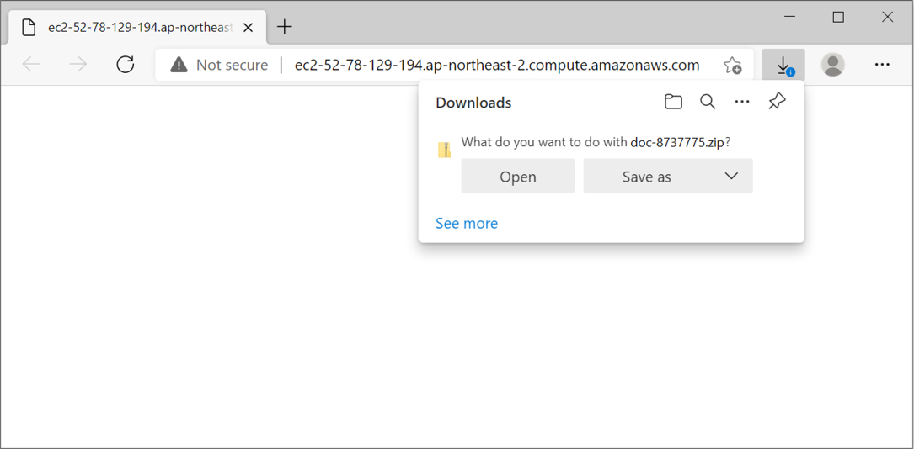
Task: Expand the Save as dropdown arrow
Action: pos(731,176)
